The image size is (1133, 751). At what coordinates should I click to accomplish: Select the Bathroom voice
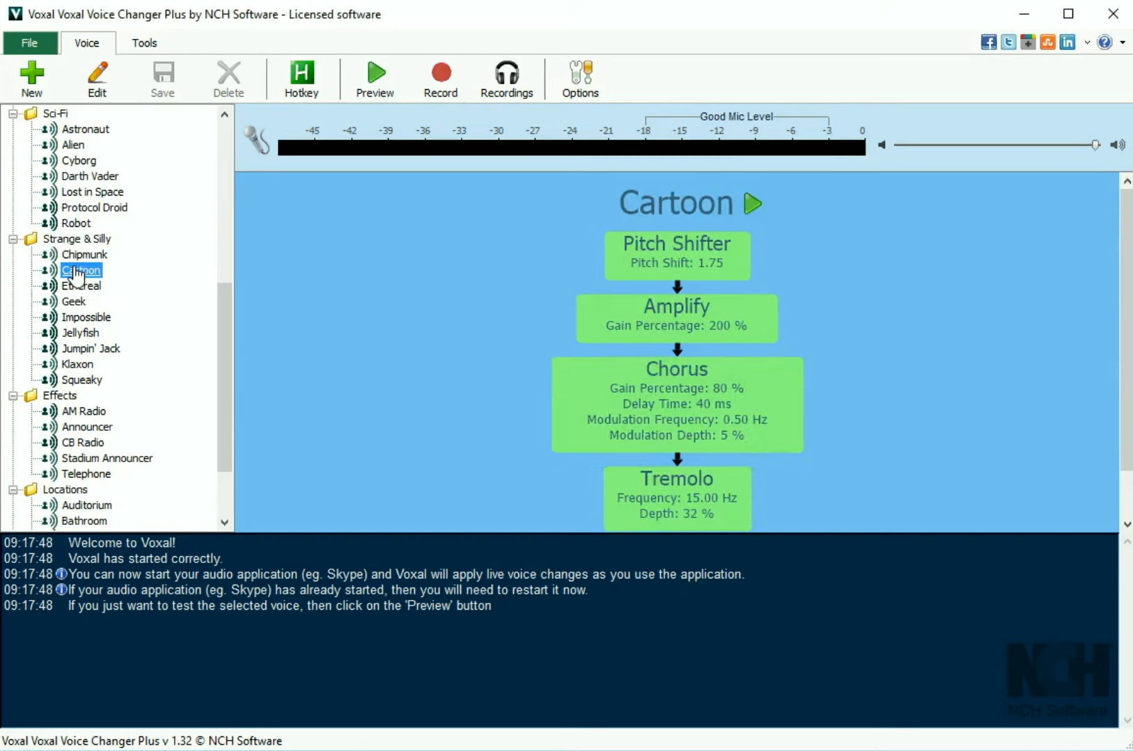(x=84, y=521)
